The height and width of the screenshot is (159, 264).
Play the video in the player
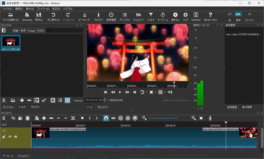click(x=120, y=92)
